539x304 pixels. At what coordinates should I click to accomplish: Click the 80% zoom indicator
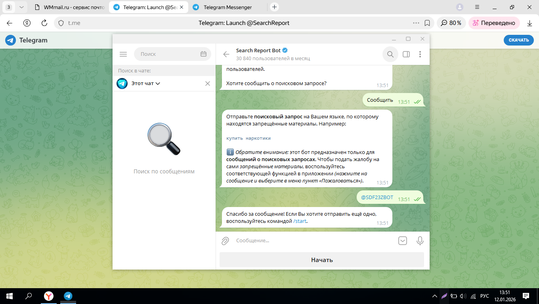[451, 23]
